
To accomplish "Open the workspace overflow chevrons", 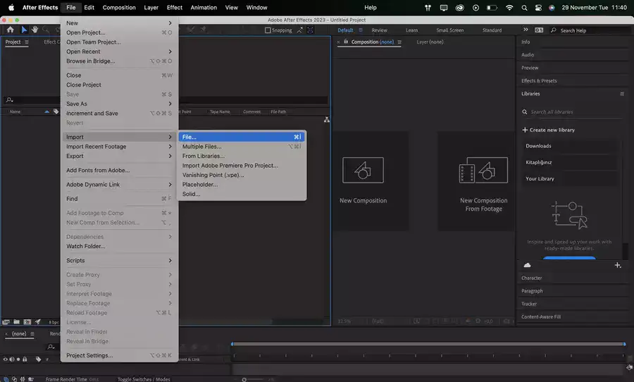I will pyautogui.click(x=526, y=30).
